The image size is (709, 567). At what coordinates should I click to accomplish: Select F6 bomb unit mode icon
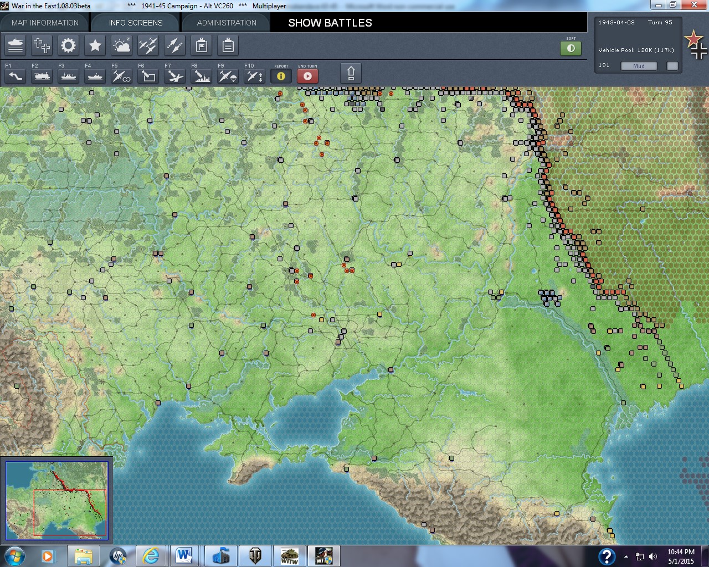pos(148,76)
